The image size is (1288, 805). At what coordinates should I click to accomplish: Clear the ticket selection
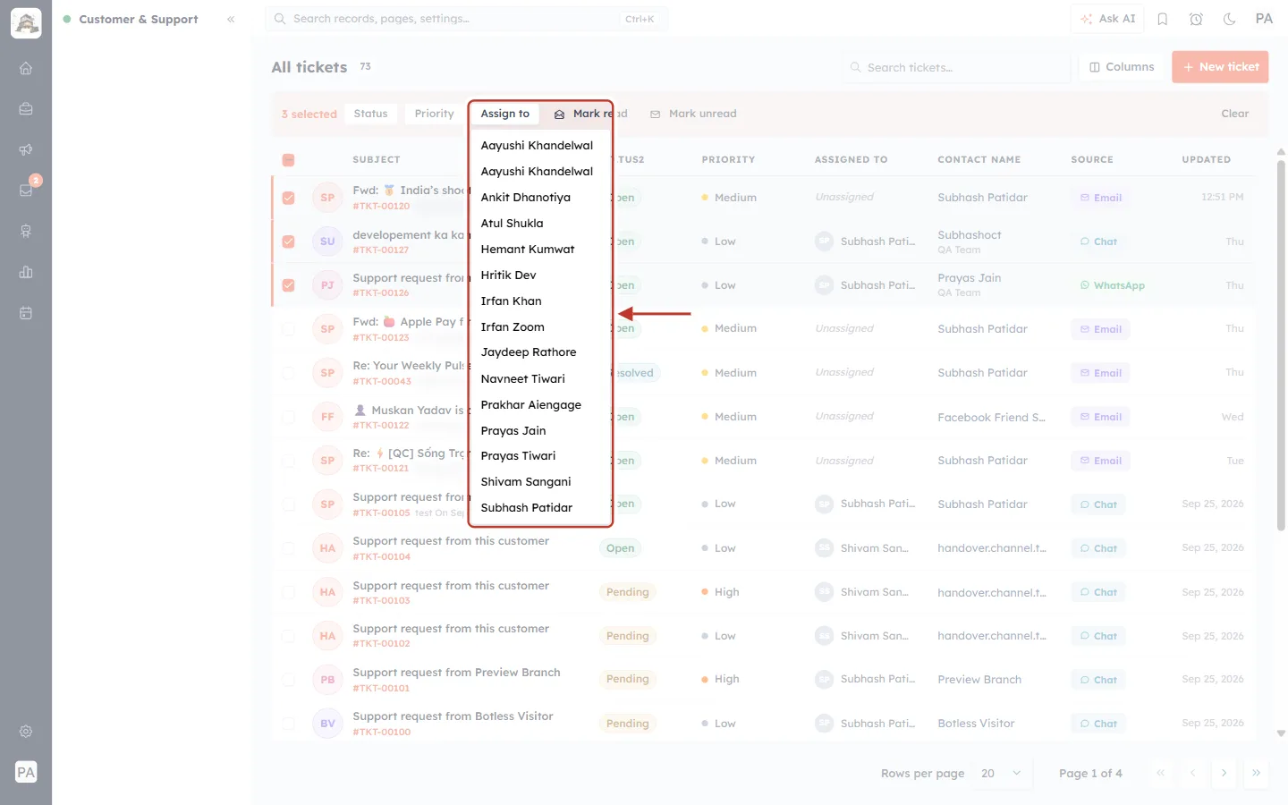[1235, 114]
